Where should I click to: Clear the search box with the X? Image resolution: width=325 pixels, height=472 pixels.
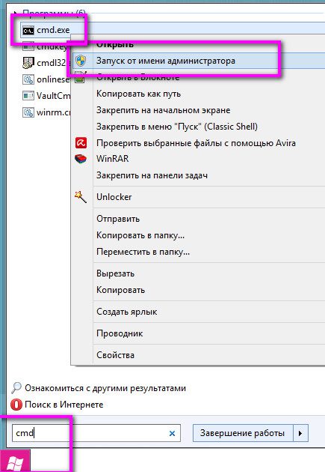point(173,433)
